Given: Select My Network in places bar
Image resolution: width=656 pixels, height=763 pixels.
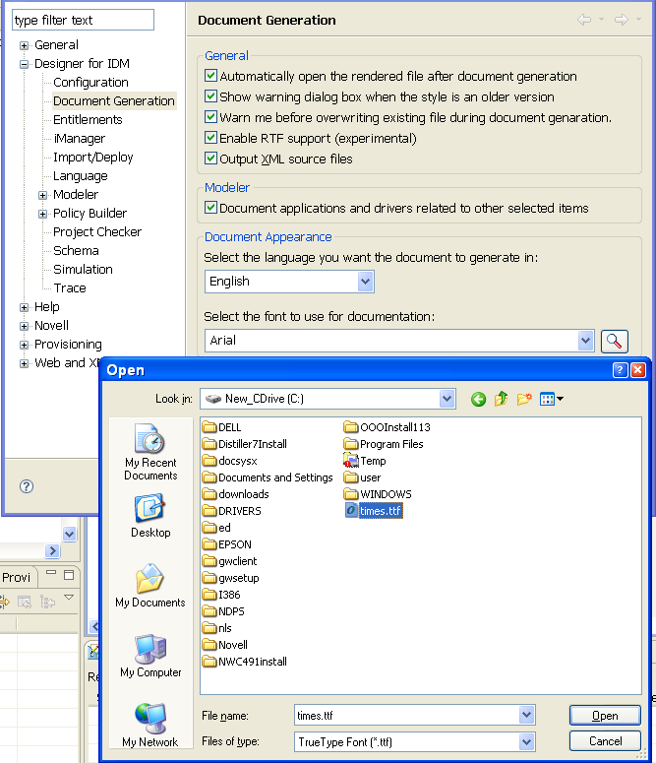Looking at the screenshot, I should tap(150, 725).
